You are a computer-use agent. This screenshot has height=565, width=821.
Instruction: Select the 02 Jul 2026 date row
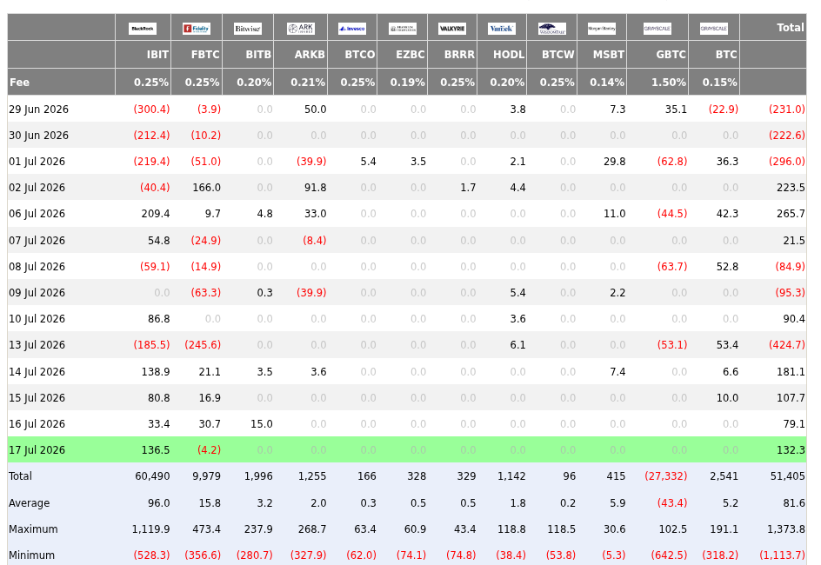(x=407, y=187)
